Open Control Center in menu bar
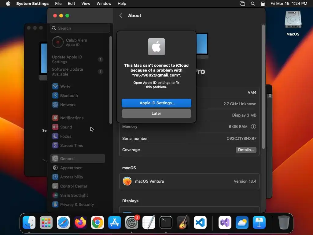313x235 pixels. click(263, 4)
